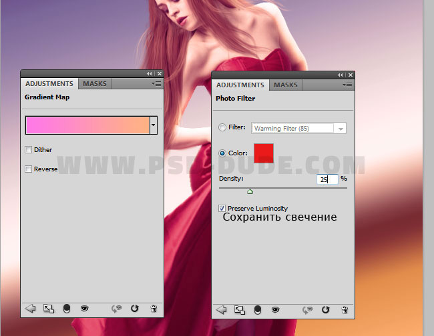Screen dimensions: 434x336
Task: Clip Gradient Map adjustment to layer below
Action: coord(67,309)
